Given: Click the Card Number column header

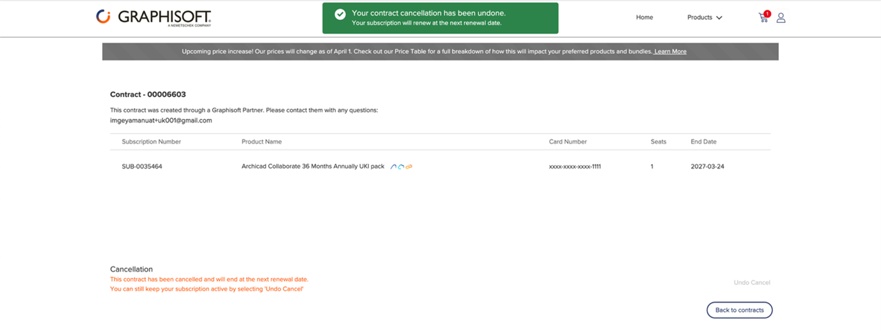Looking at the screenshot, I should [568, 142].
